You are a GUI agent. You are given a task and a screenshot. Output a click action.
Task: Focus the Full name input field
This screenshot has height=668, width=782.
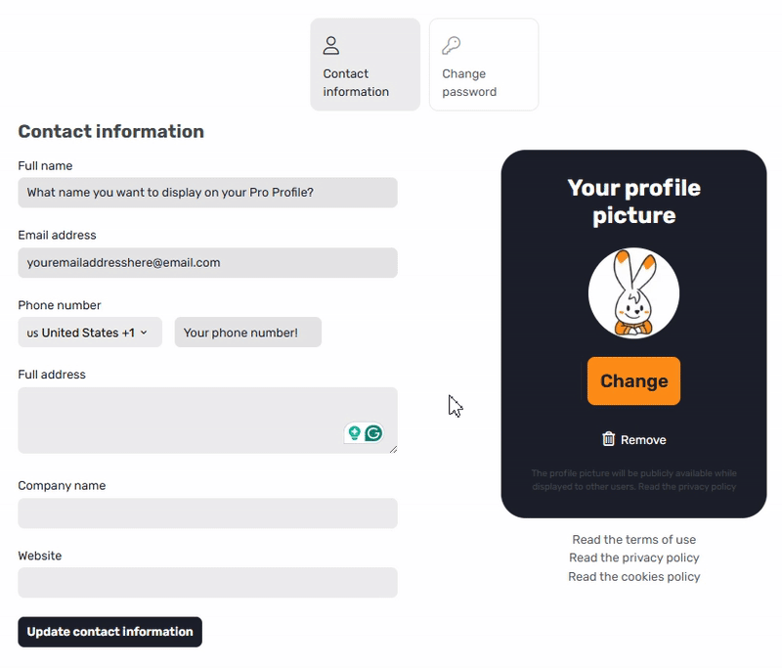207,193
